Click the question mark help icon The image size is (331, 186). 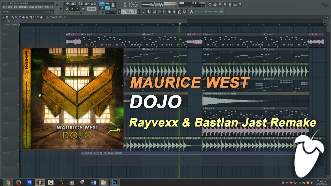240,4
